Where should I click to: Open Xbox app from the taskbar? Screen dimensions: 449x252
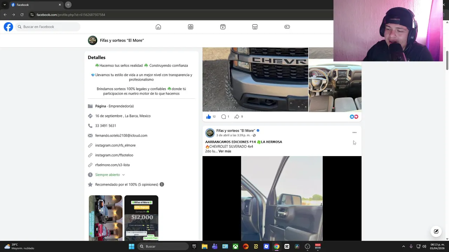tap(235, 246)
